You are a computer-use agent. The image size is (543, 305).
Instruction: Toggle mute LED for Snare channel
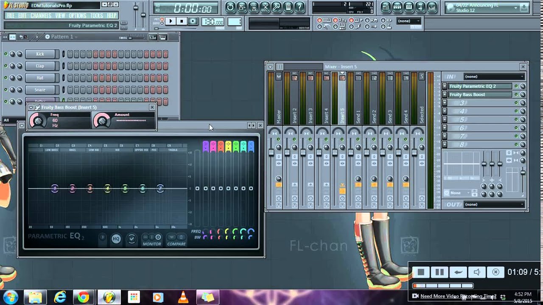(x=6, y=90)
